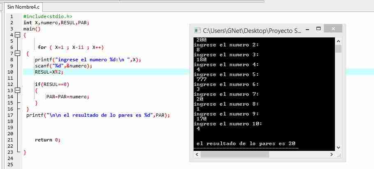The width and height of the screenshot is (374, 169).
Task: Switch to the Sin Nombre4.c tab
Action: (23, 7)
